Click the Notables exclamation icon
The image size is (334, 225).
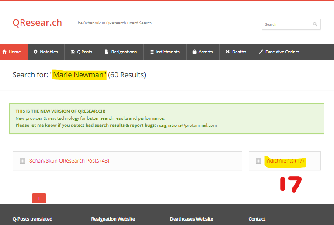[35, 52]
